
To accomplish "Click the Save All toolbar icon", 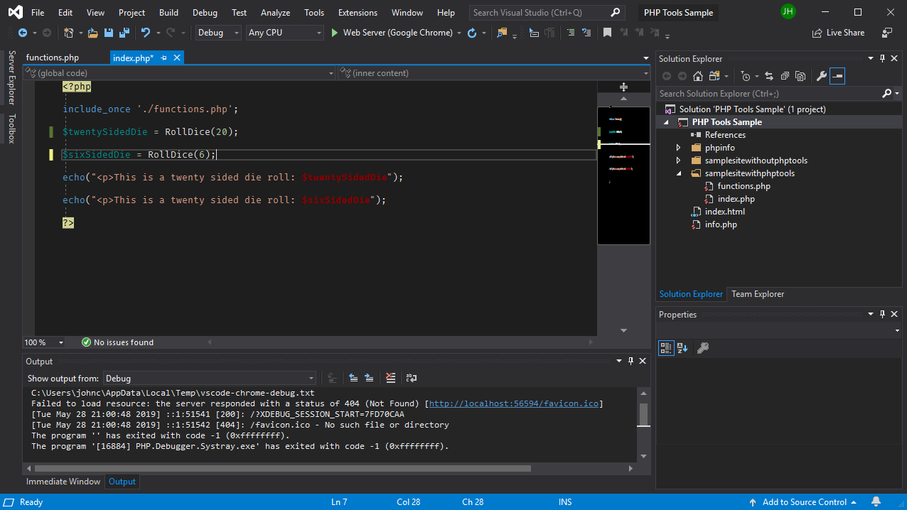I will [124, 33].
